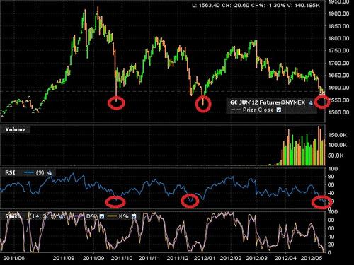Click the 150.0K volume axis label

tap(337, 135)
